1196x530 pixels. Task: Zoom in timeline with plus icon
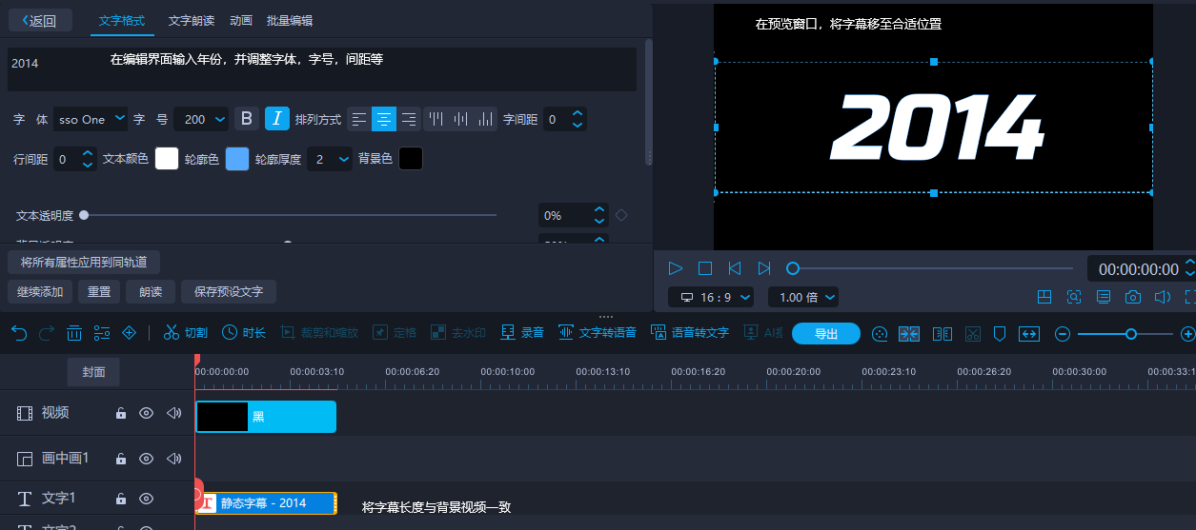click(1187, 334)
